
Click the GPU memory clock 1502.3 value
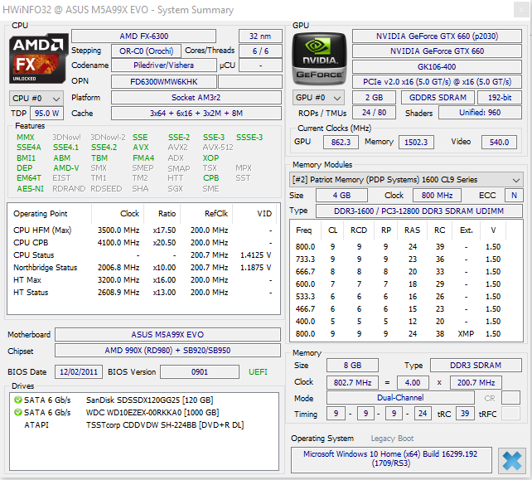pos(416,143)
